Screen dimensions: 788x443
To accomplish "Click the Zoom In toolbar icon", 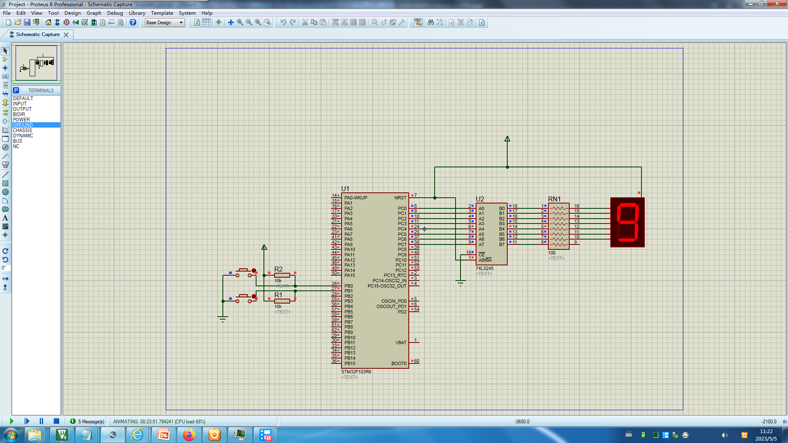I will pos(240,23).
